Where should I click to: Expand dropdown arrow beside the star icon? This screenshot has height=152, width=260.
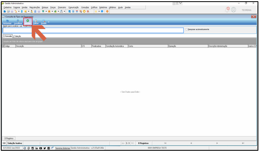(99, 11)
